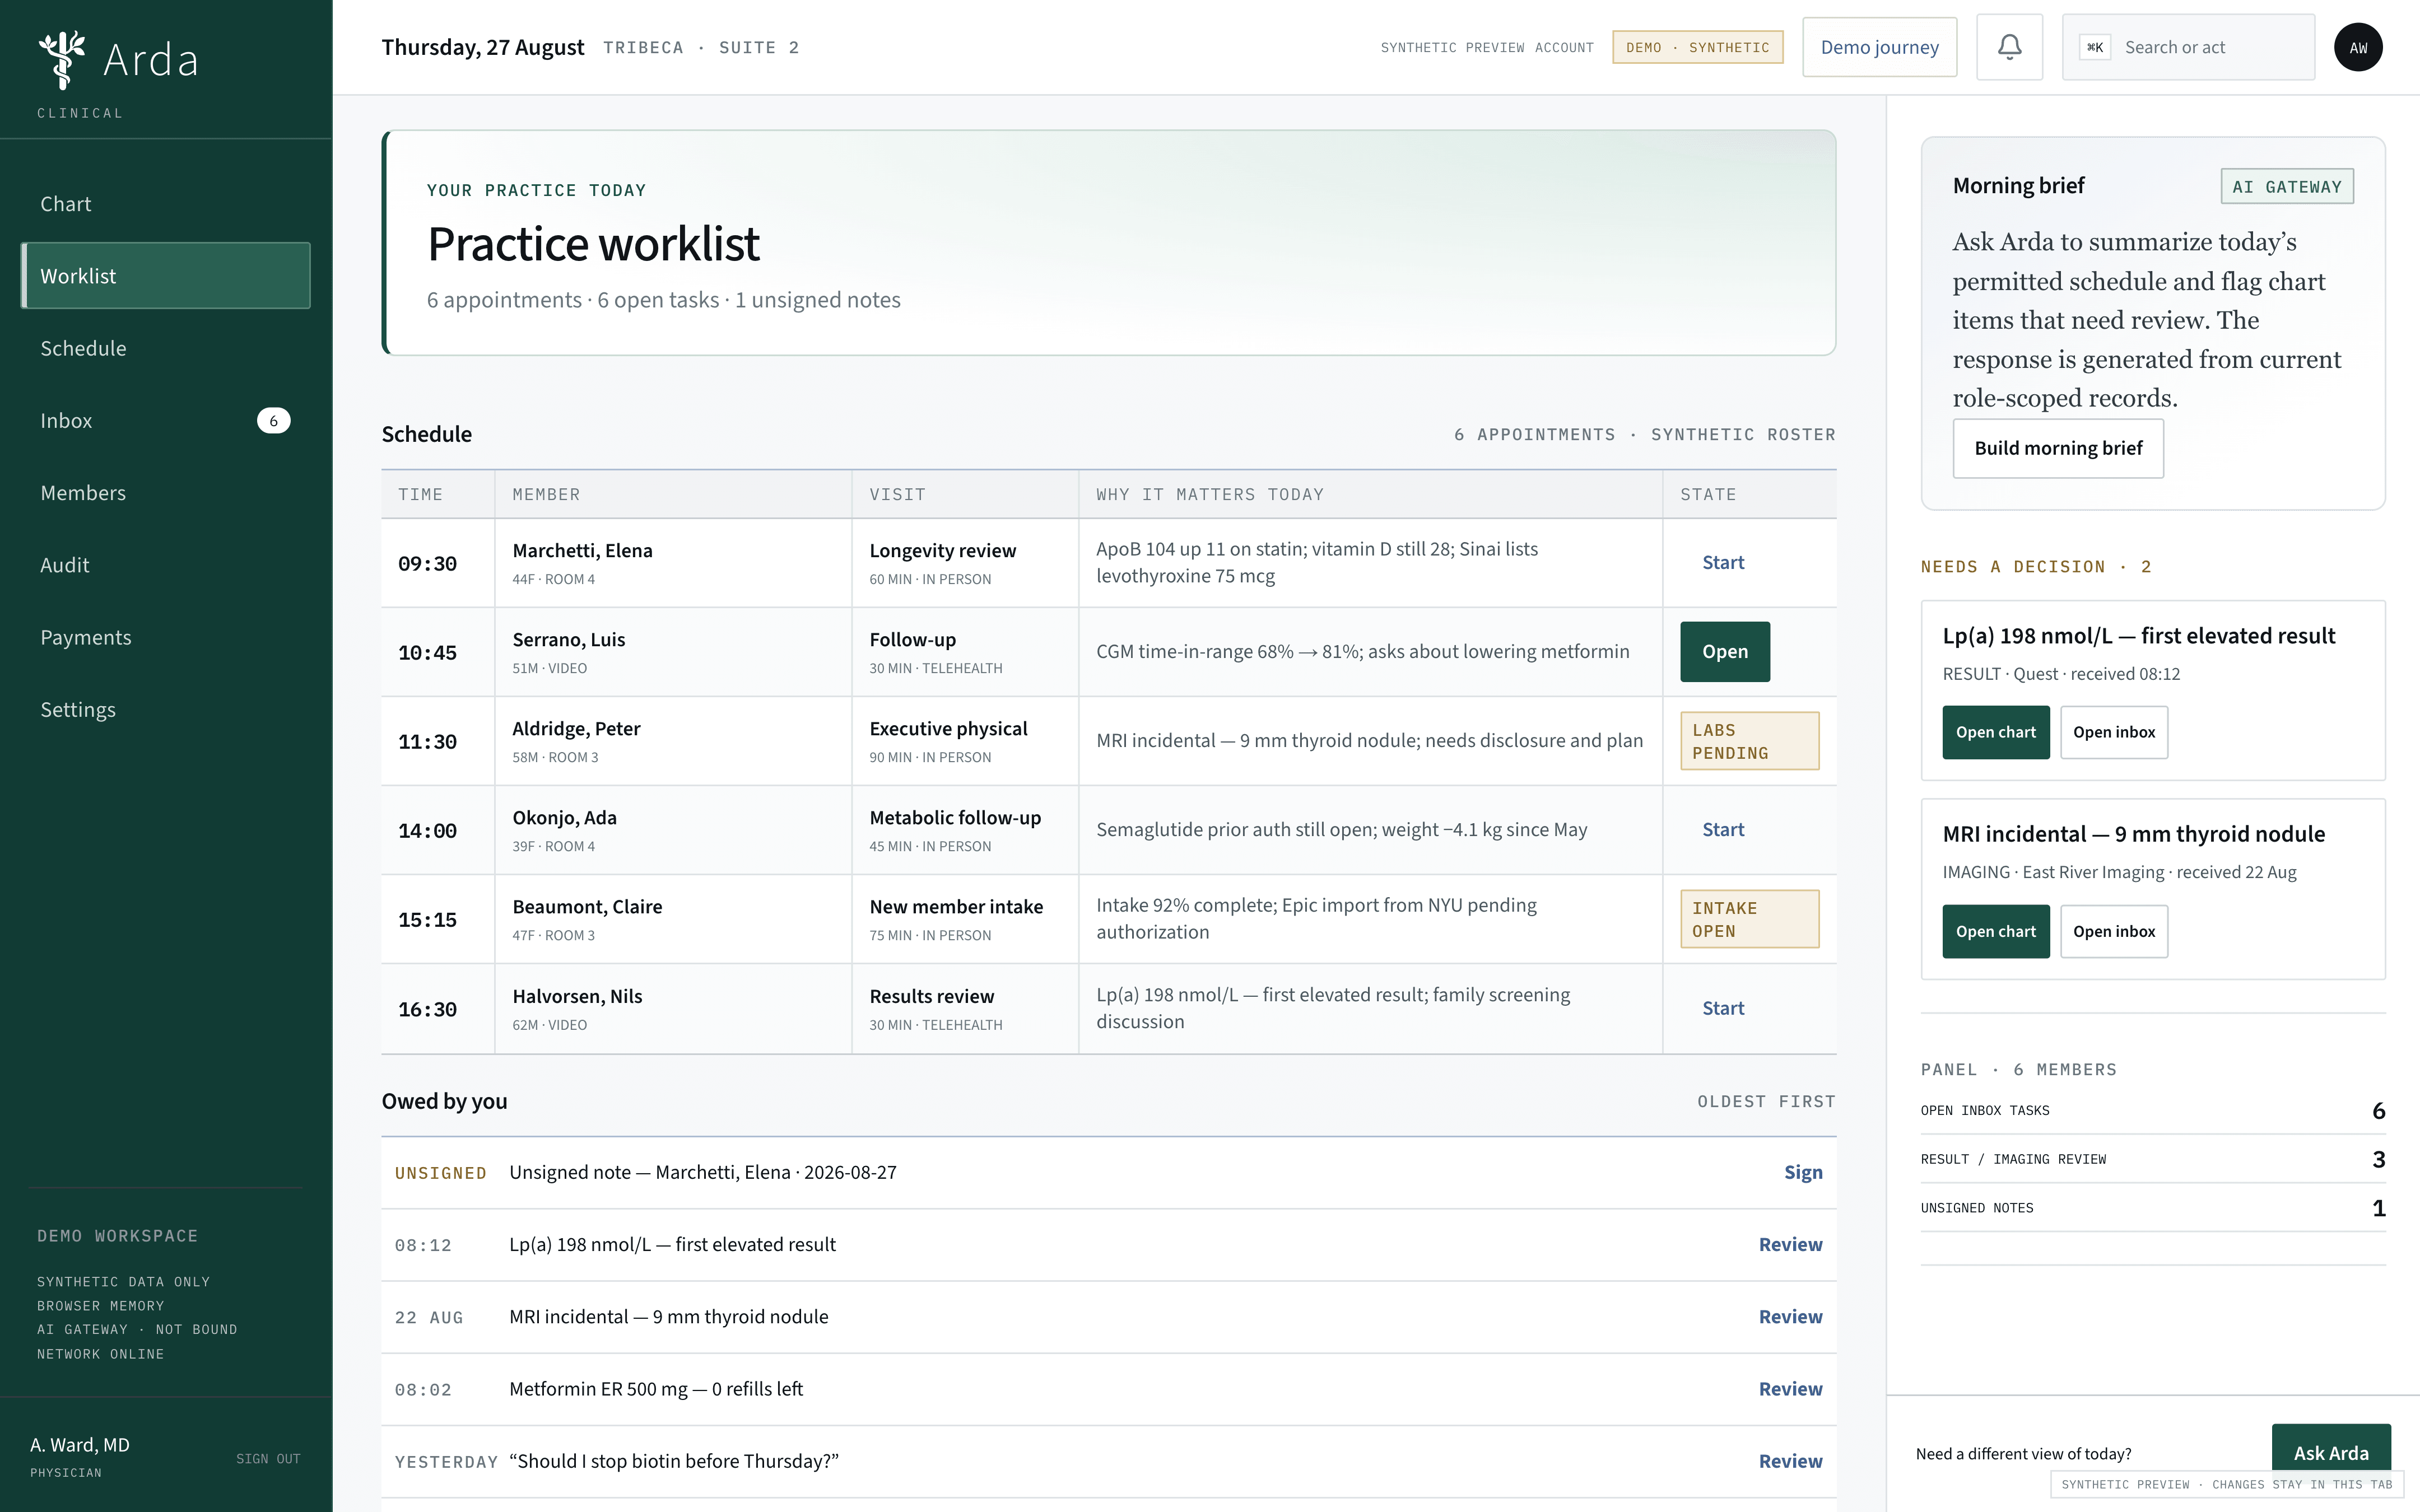Open inbox for MRI incidental card
Screen dimensions: 2420x1512
2114,931
